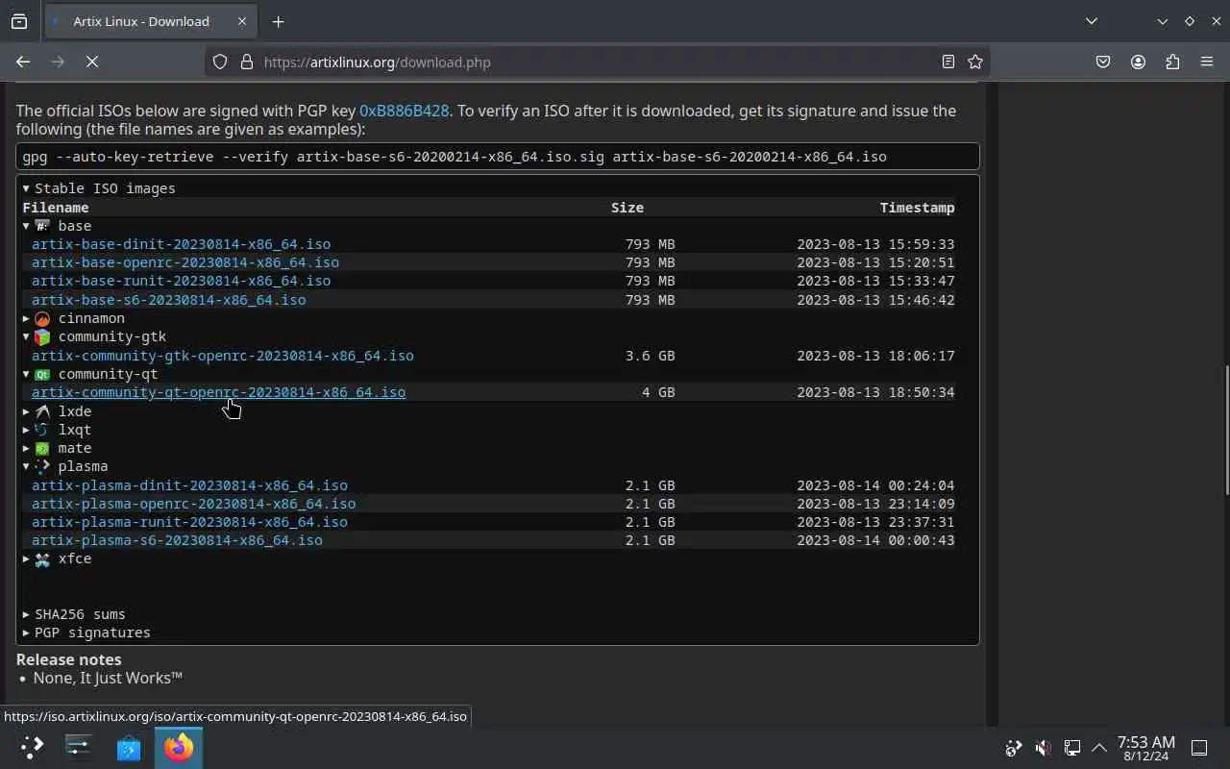Open the PGP key 0xB886B428 link
The image size is (1230, 769).
[x=404, y=111]
